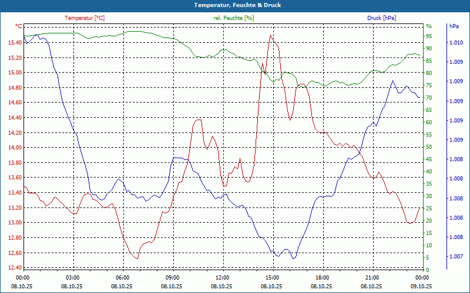
Task: Click the 03:00 time axis label
Action: 72,277
